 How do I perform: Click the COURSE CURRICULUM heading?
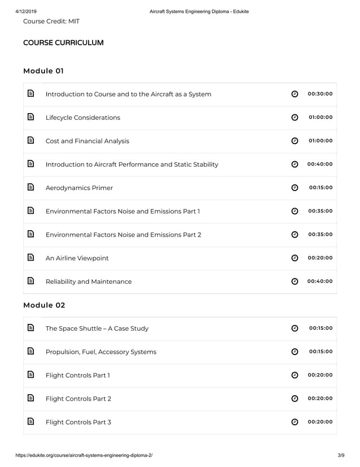pyautogui.click(x=63, y=43)
